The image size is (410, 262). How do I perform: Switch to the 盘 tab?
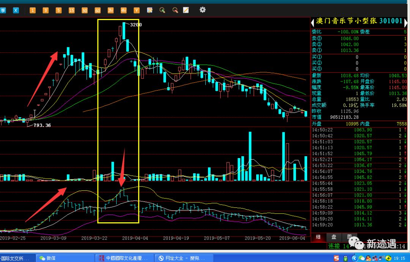tap(334, 237)
